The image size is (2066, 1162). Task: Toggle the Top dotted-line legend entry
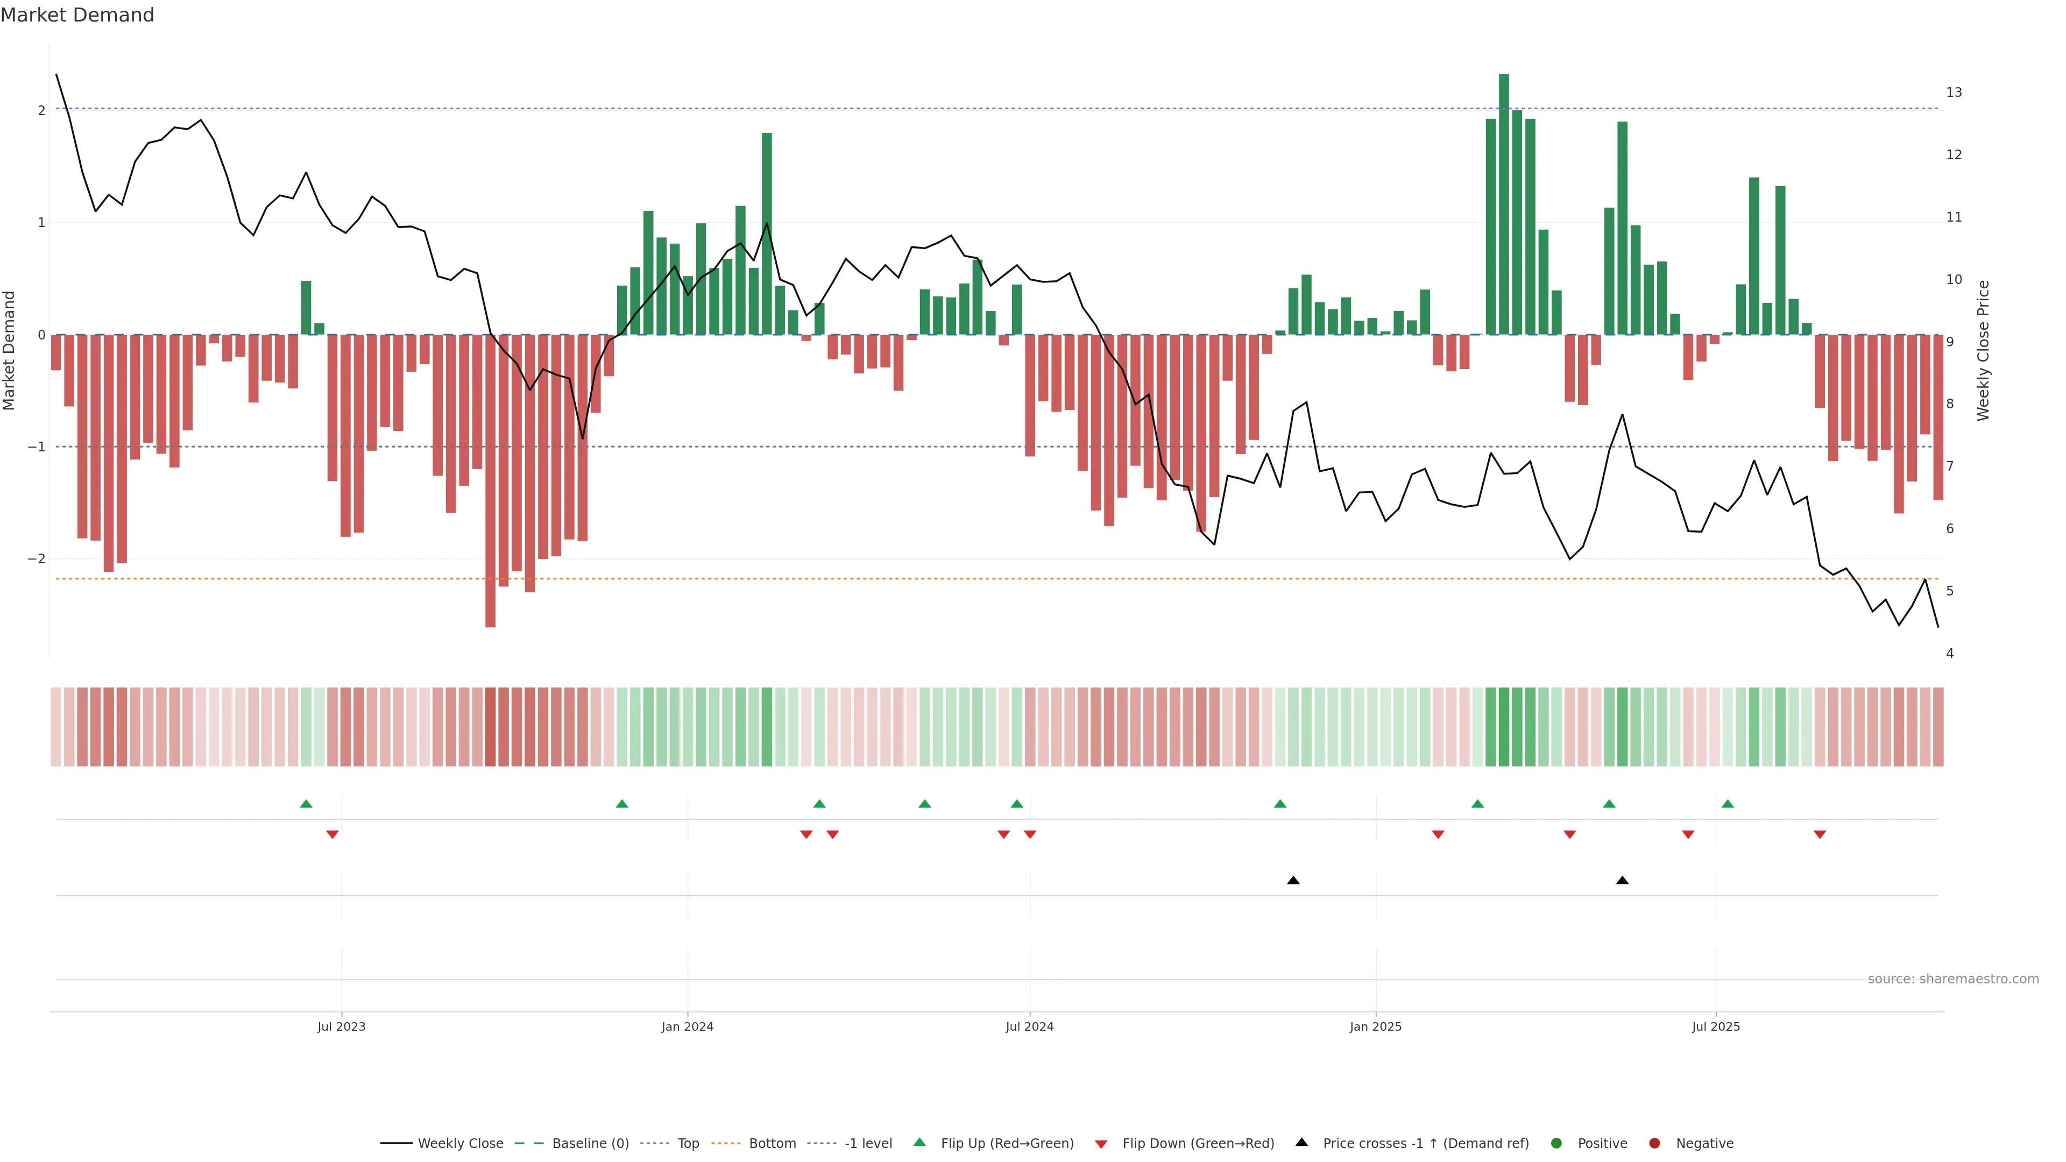pyautogui.click(x=688, y=1143)
